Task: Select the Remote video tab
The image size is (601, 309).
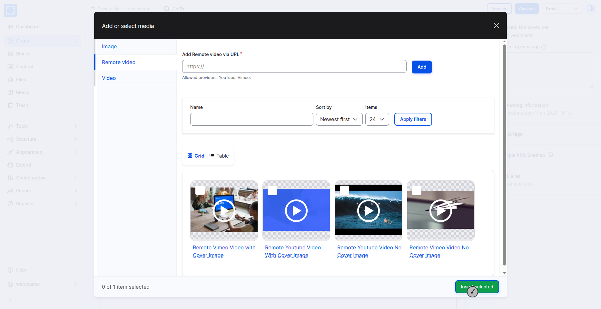Action: click(x=136, y=62)
